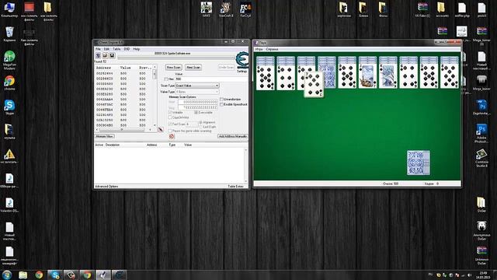Click the red arrow add-to-list icon
This screenshot has height=280, width=497.
pos(161,130)
